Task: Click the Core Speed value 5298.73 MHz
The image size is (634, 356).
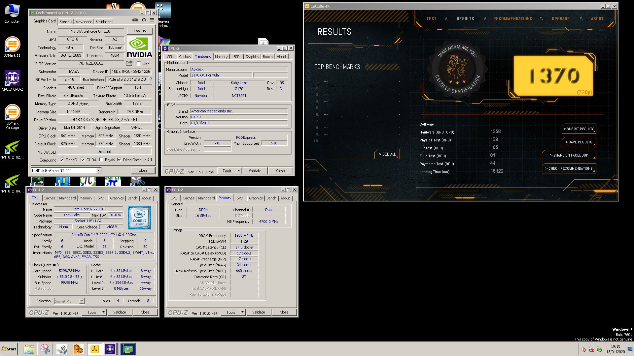Action: tap(69, 271)
